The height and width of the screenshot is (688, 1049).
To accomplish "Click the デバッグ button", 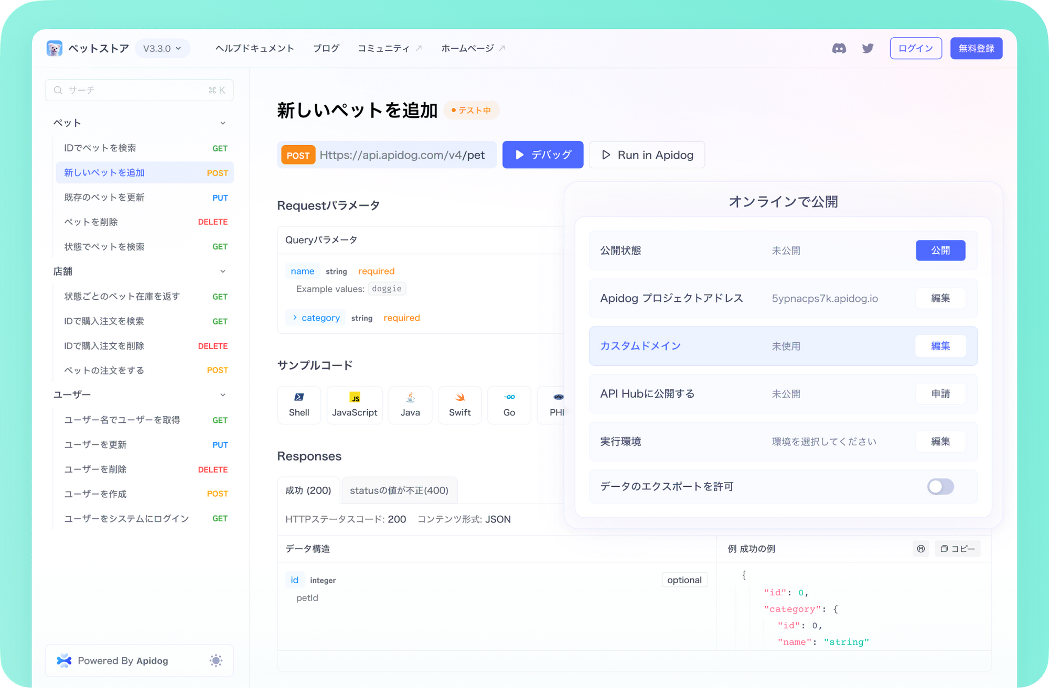I will pyautogui.click(x=543, y=155).
